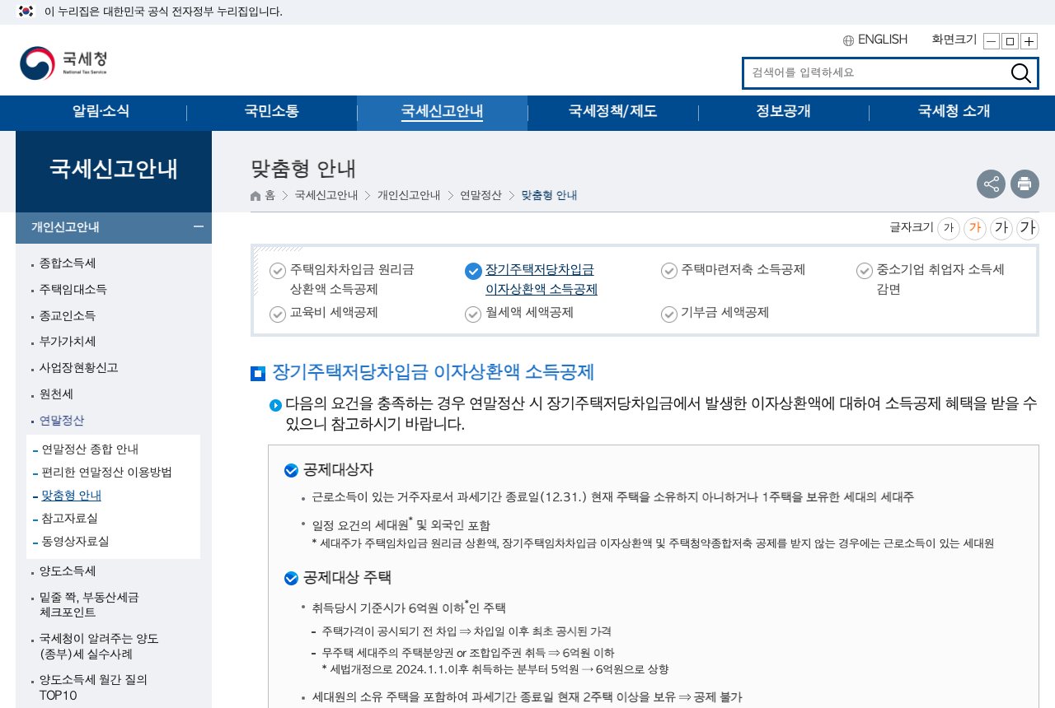
Task: Open 동영상자료실 submenu item
Action: (75, 542)
